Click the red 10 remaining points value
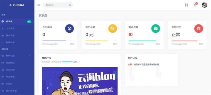The image size is (211, 95). 131,35
